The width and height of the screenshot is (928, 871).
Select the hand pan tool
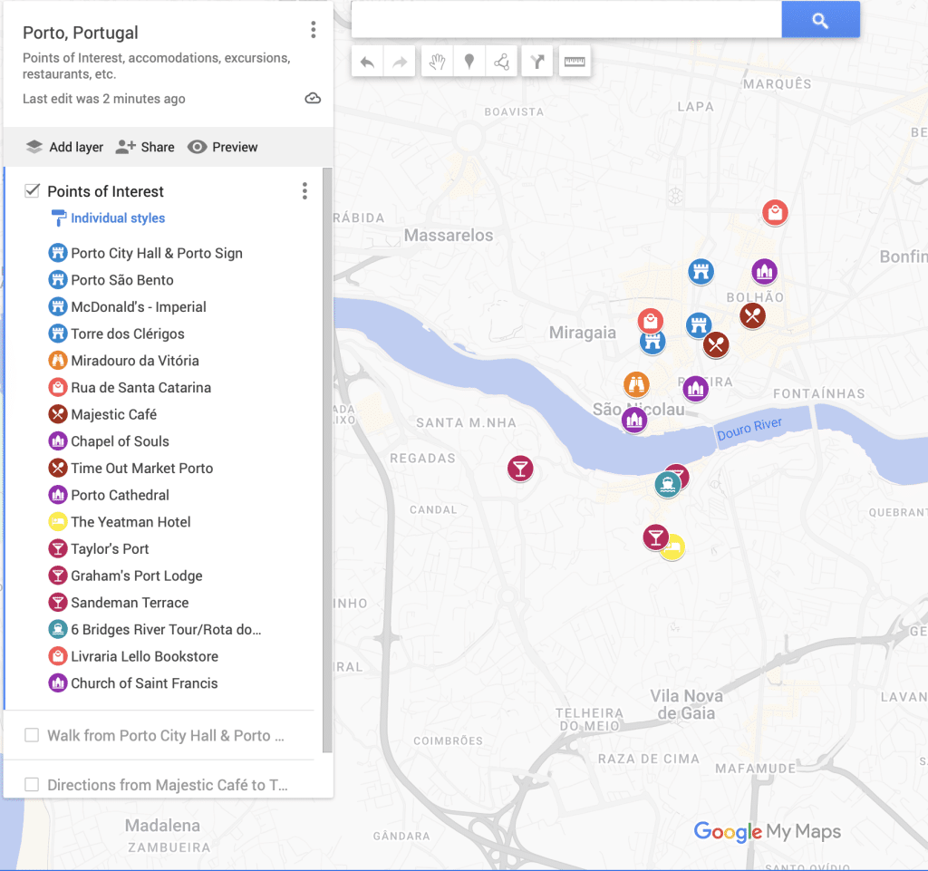tap(437, 62)
